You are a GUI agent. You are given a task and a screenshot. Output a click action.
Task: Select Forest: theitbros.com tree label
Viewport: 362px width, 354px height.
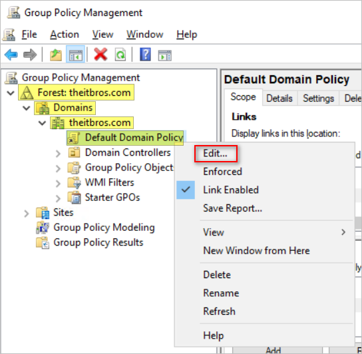pos(85,92)
